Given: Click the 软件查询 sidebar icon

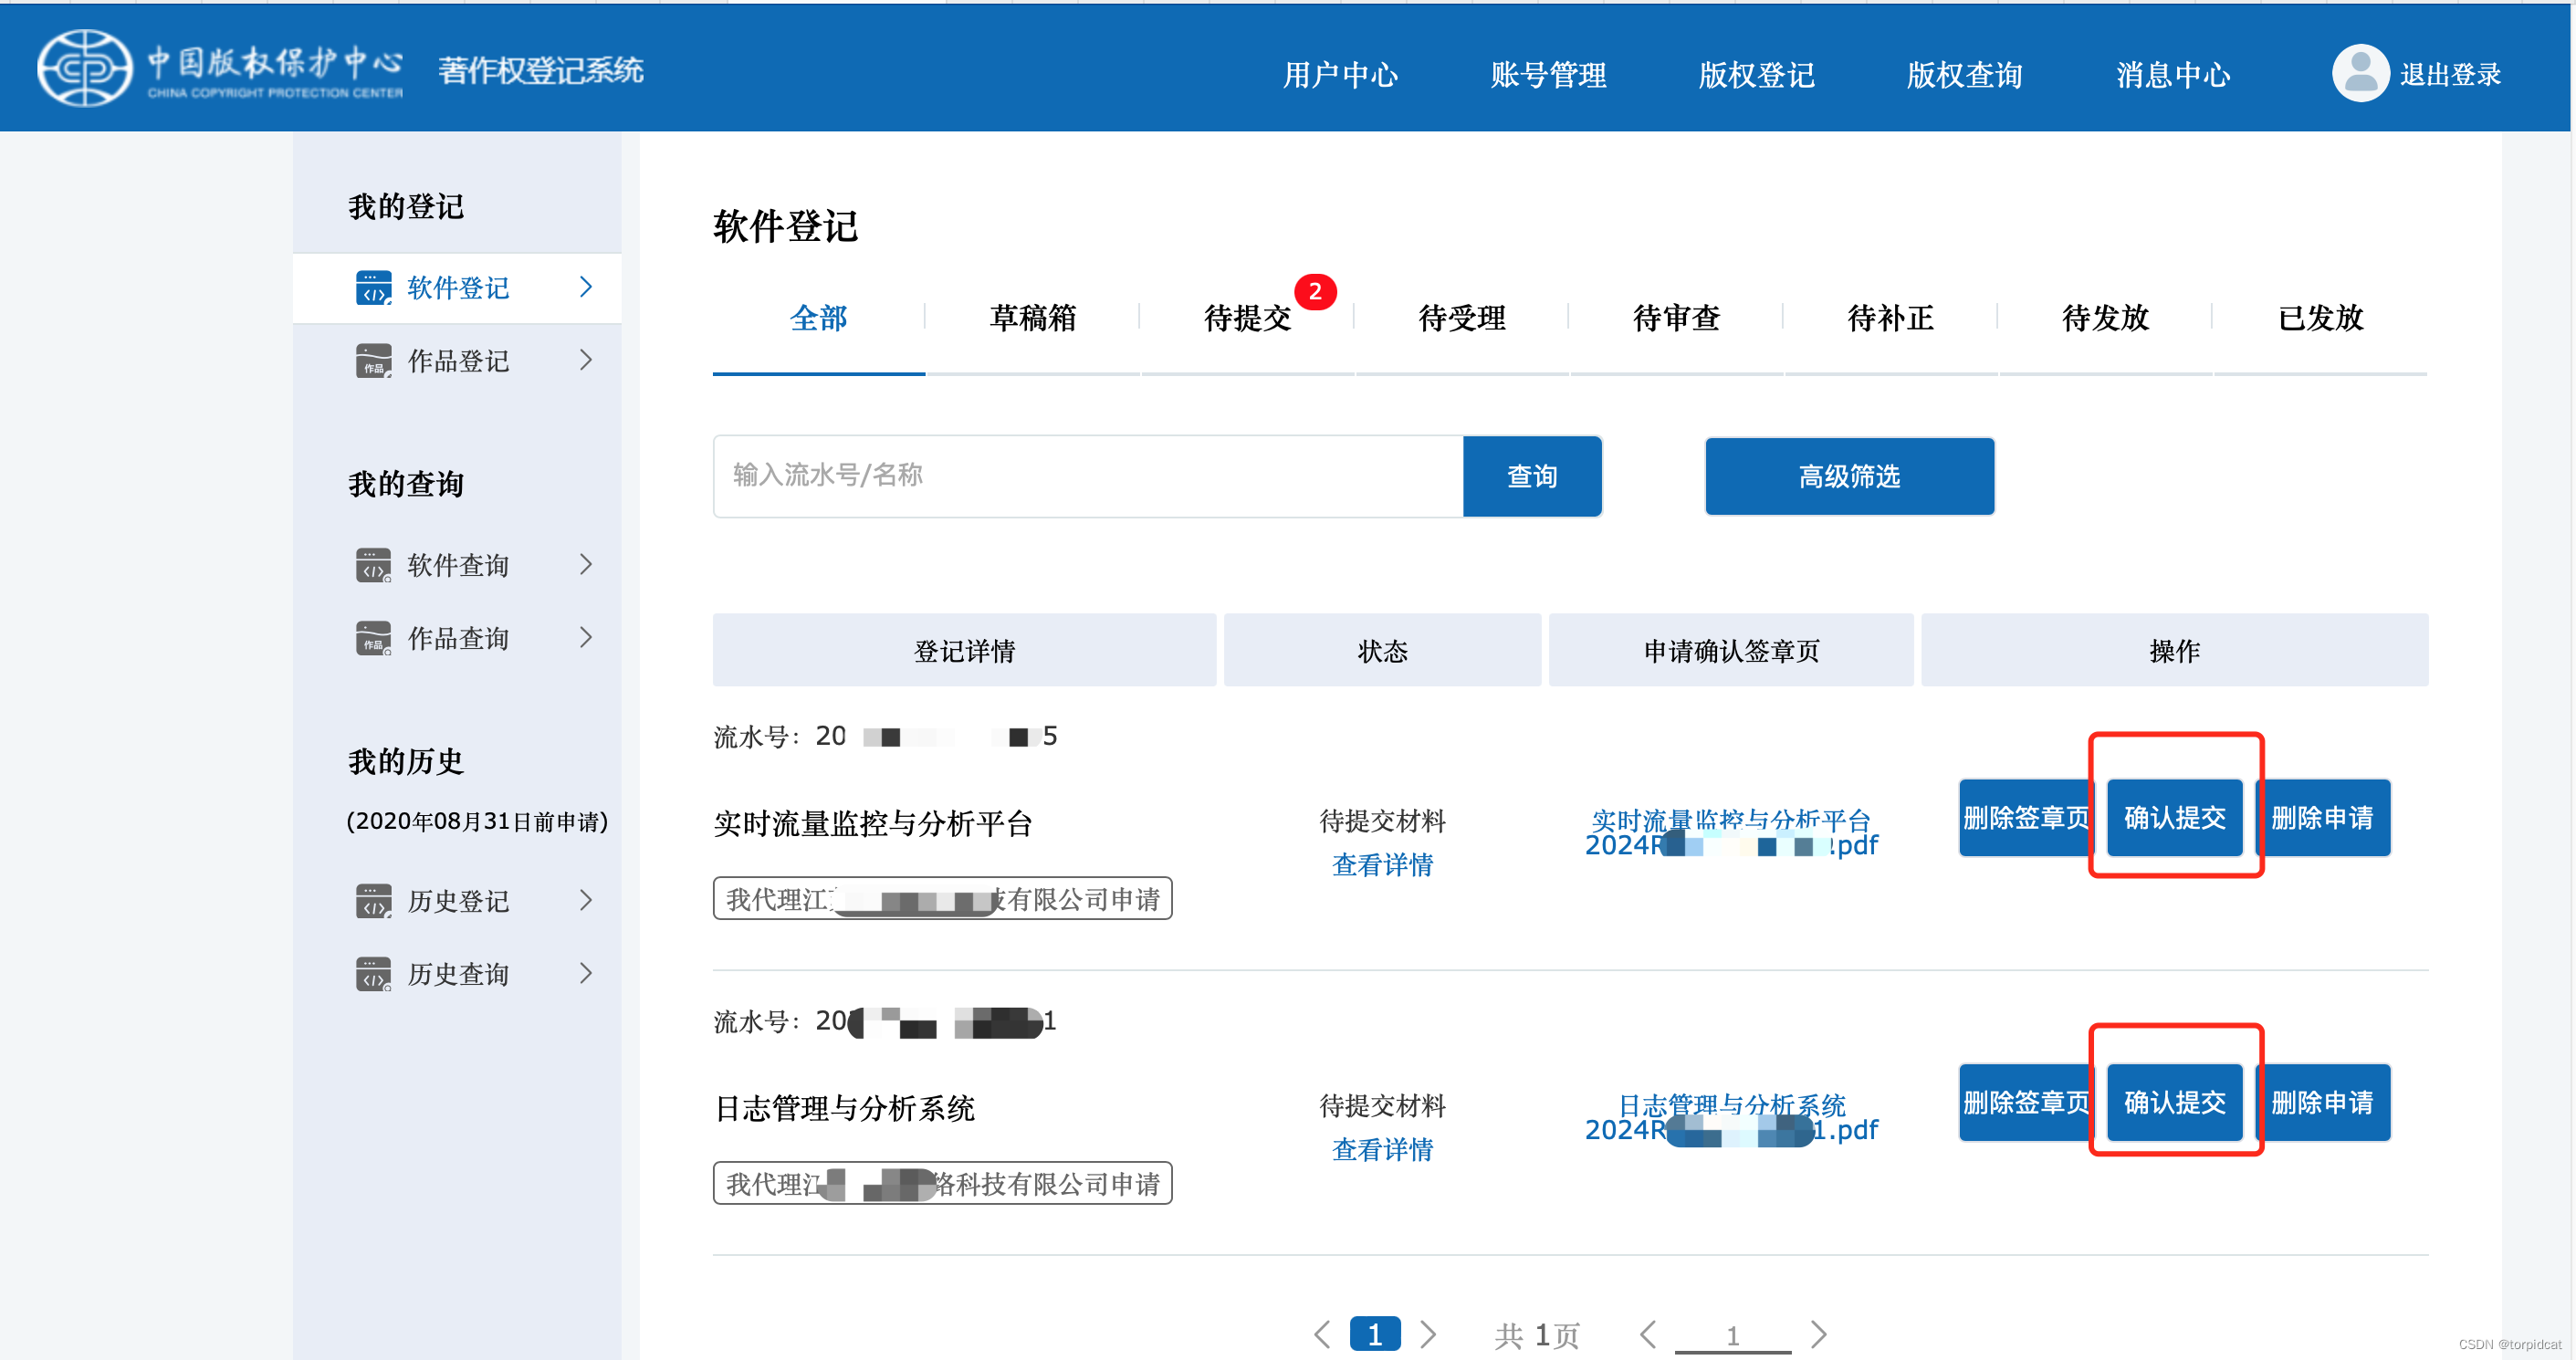Looking at the screenshot, I should [373, 565].
